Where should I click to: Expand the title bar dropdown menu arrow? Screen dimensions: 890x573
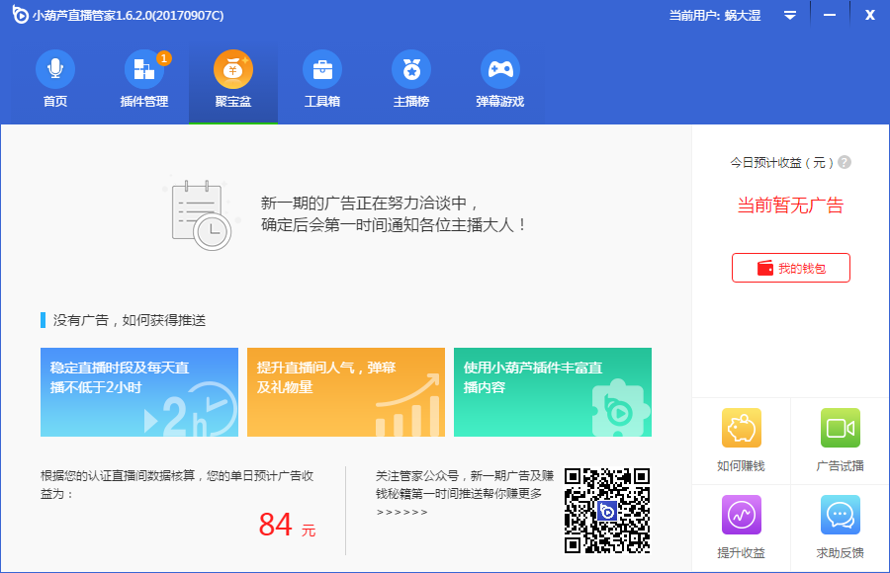(x=790, y=15)
